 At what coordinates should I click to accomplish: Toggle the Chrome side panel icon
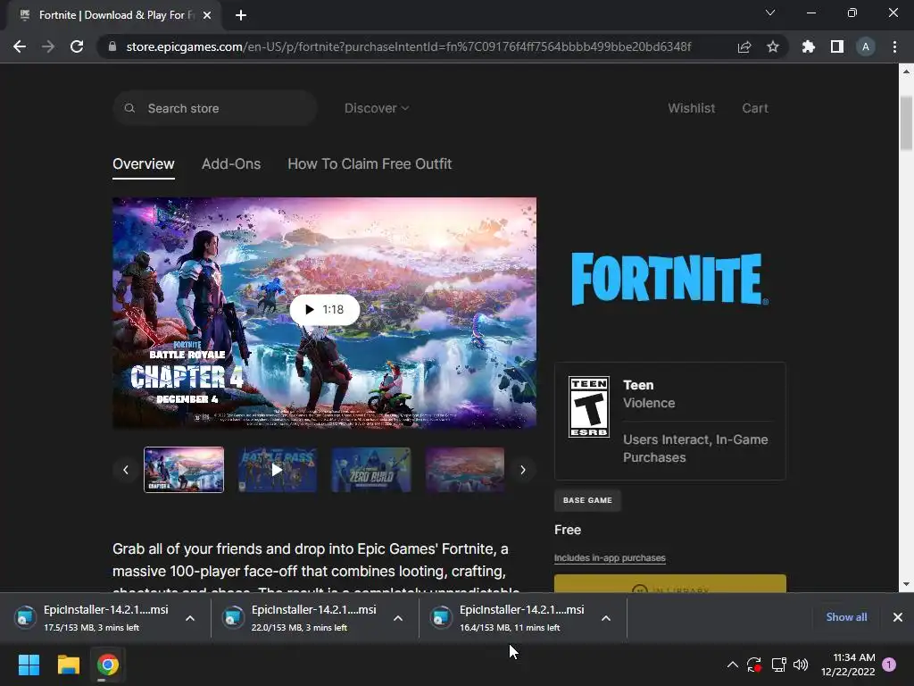pyautogui.click(x=837, y=46)
